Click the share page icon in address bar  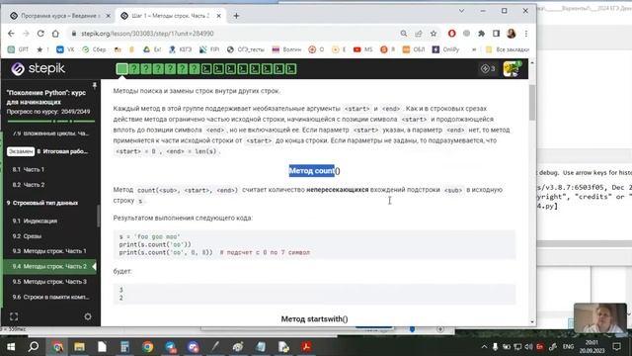pyautogui.click(x=419, y=34)
